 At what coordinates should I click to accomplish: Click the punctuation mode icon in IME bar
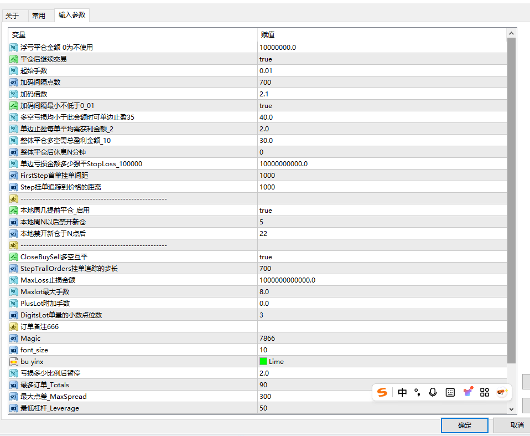(x=418, y=392)
